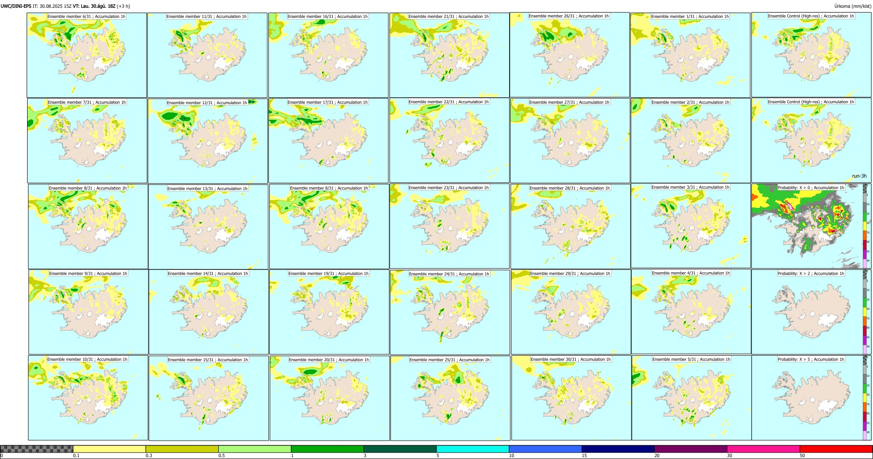Click the Ensemble member 1/31 map
The width and height of the screenshot is (873, 459).
pyautogui.click(x=691, y=55)
